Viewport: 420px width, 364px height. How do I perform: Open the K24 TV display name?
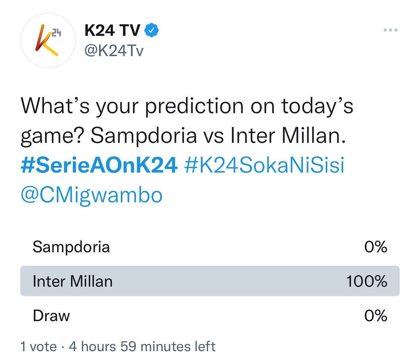click(112, 30)
